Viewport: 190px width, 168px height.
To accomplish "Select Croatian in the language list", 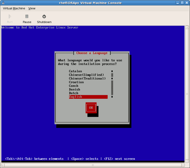I will [x=76, y=82].
